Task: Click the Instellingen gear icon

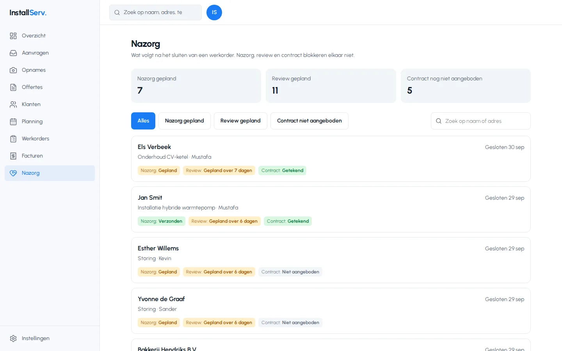Action: pyautogui.click(x=13, y=339)
